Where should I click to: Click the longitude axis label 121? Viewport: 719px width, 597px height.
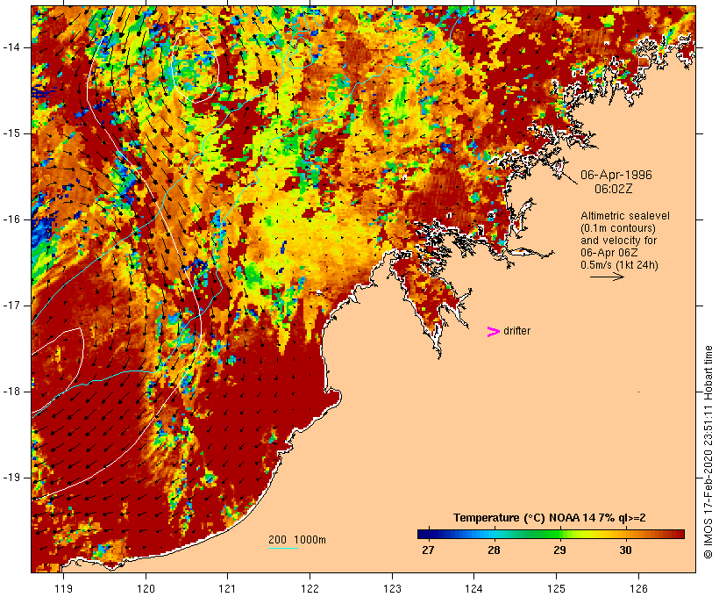pyautogui.click(x=227, y=588)
